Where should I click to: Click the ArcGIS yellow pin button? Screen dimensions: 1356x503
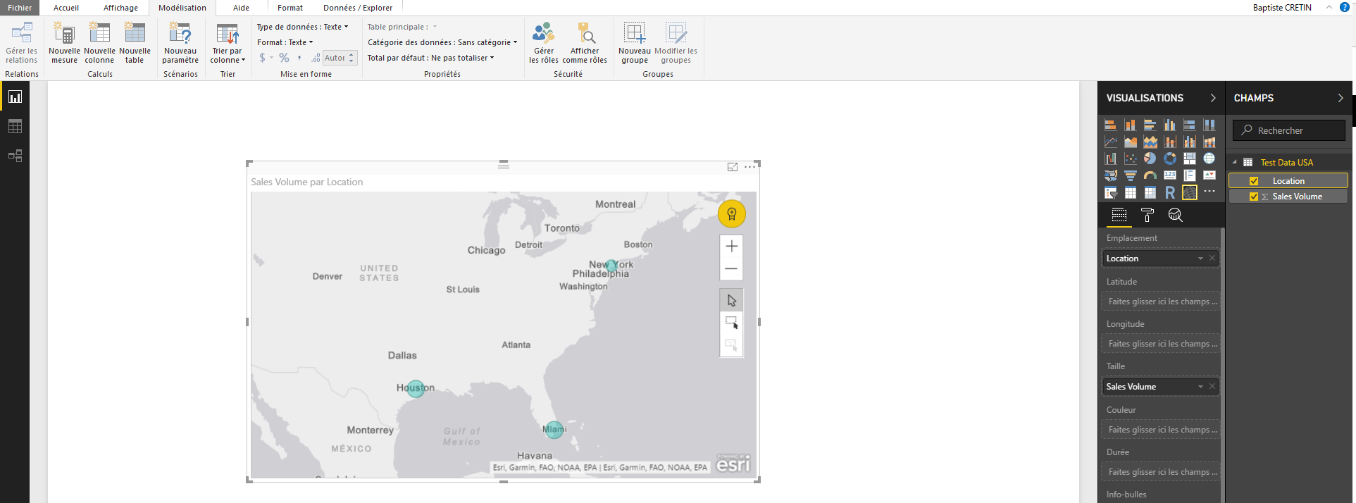tap(732, 213)
